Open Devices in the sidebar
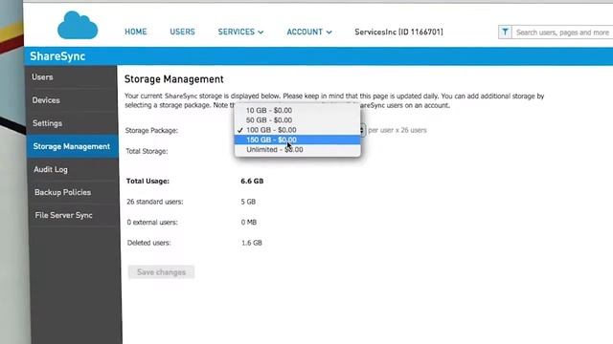The image size is (613, 344). coord(73,100)
